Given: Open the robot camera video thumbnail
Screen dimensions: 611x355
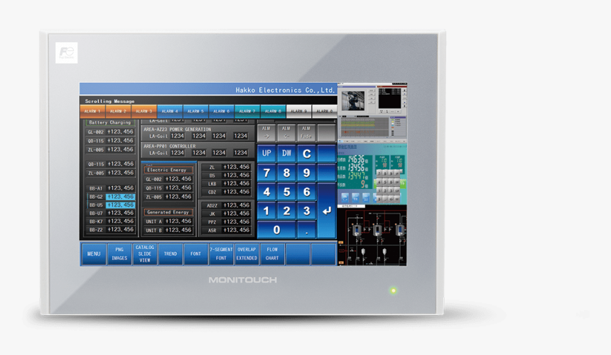Looking at the screenshot, I should 353,100.
